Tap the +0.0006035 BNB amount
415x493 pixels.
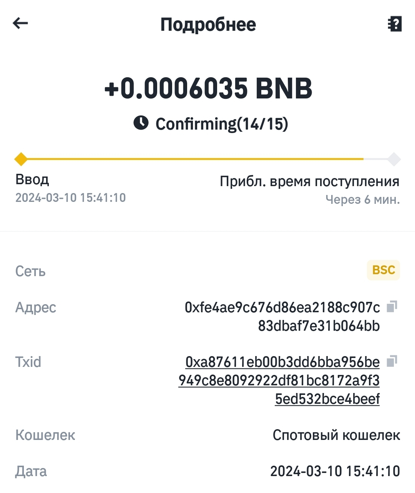[x=208, y=88]
